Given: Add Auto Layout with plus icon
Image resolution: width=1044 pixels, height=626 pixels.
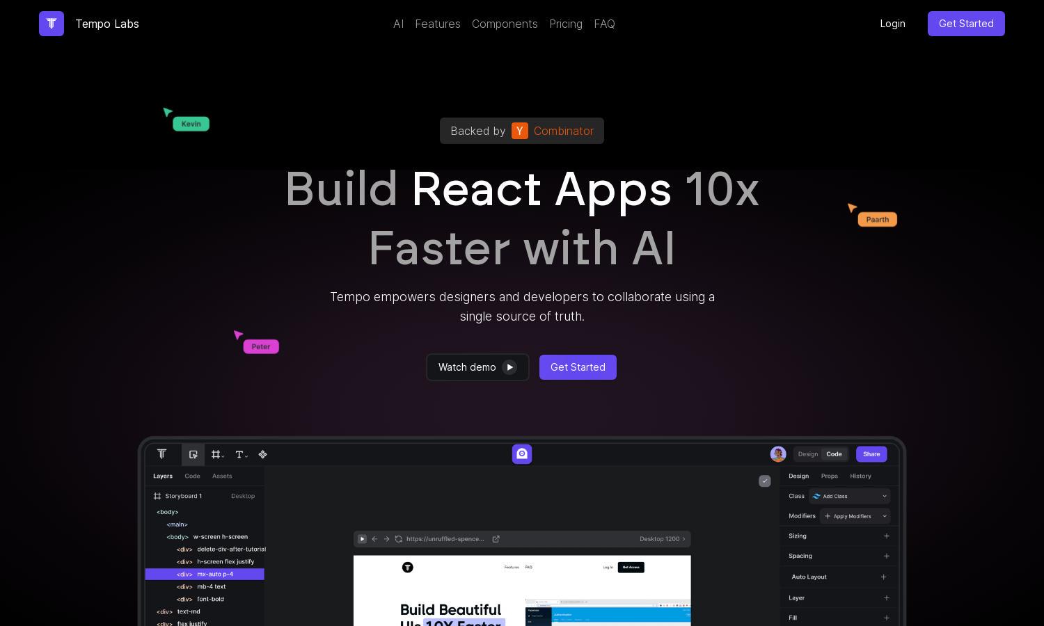Looking at the screenshot, I should coord(884,577).
